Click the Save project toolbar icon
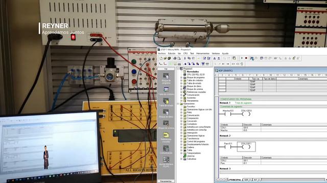Image resolution: width=327 pixels, height=183 pixels. tap(169, 58)
